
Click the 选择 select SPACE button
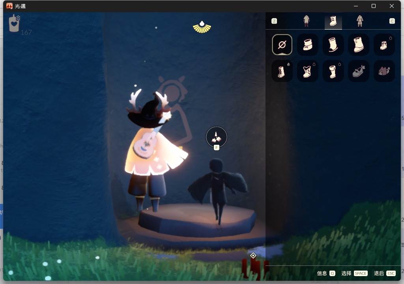354,273
